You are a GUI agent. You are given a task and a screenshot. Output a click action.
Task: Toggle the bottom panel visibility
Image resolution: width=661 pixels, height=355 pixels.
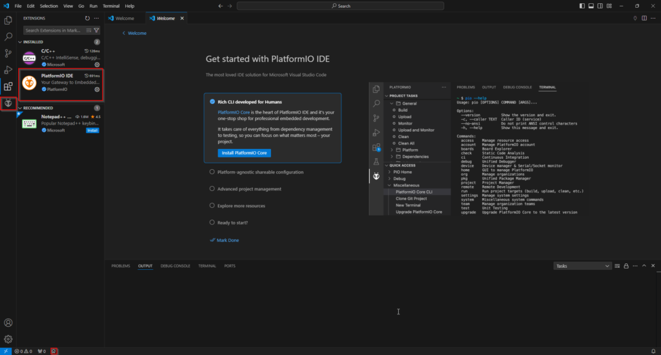coord(591,6)
